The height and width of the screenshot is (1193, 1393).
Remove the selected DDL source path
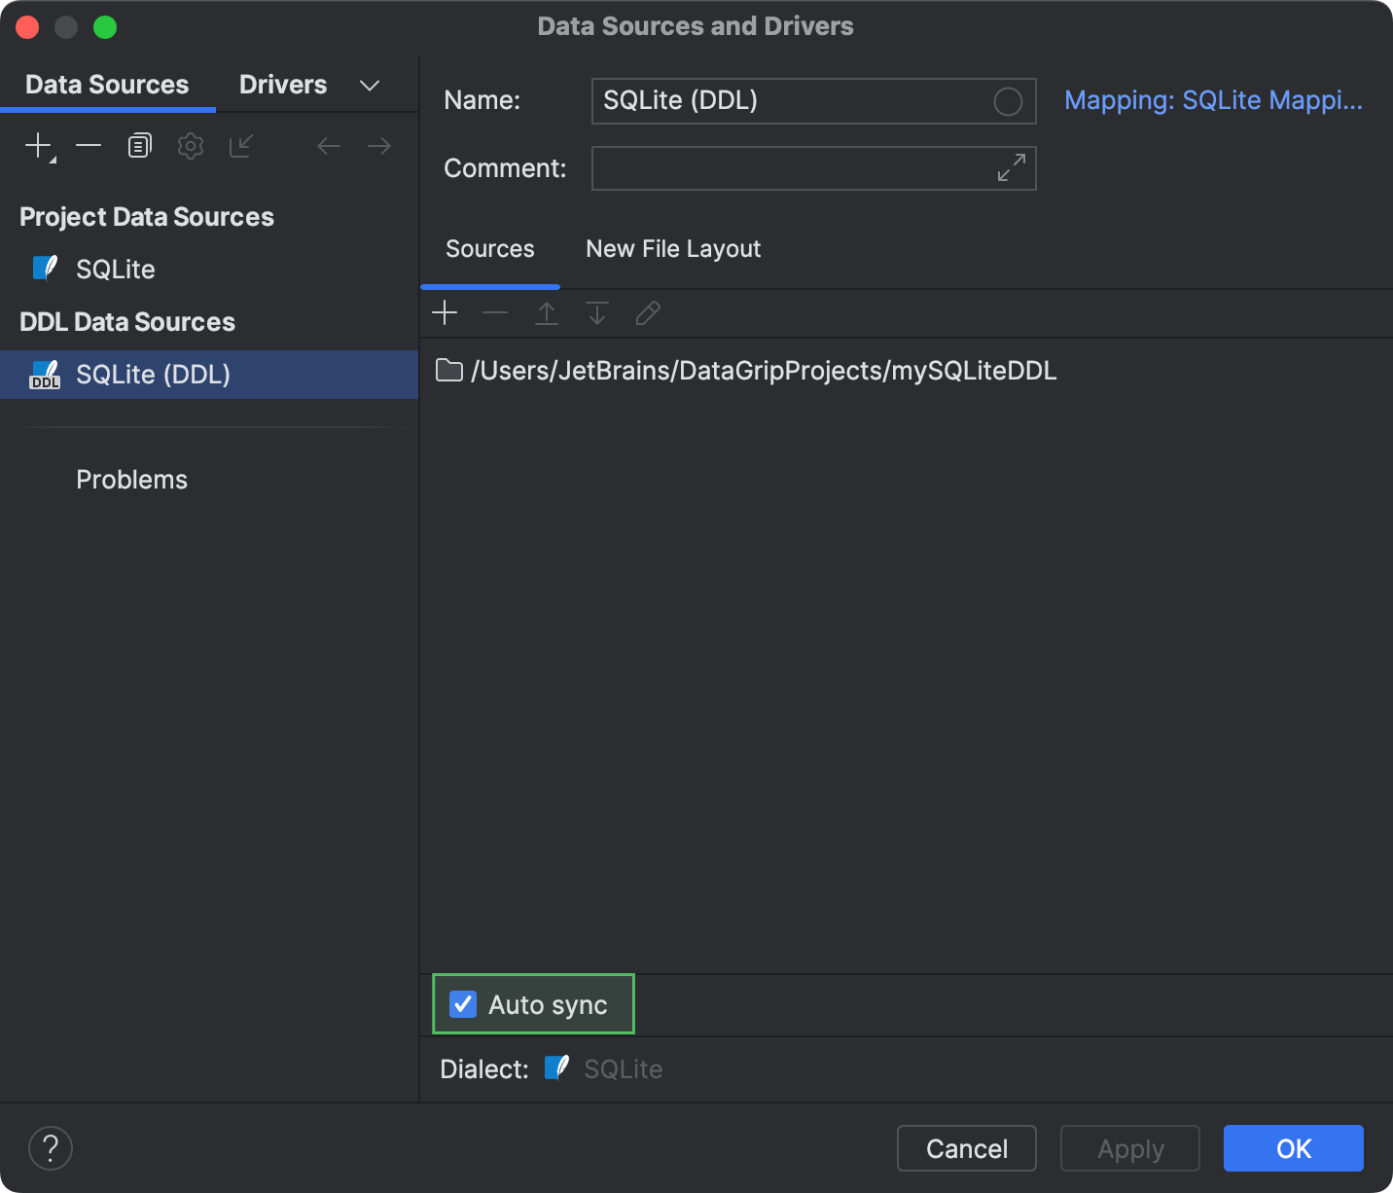[495, 312]
